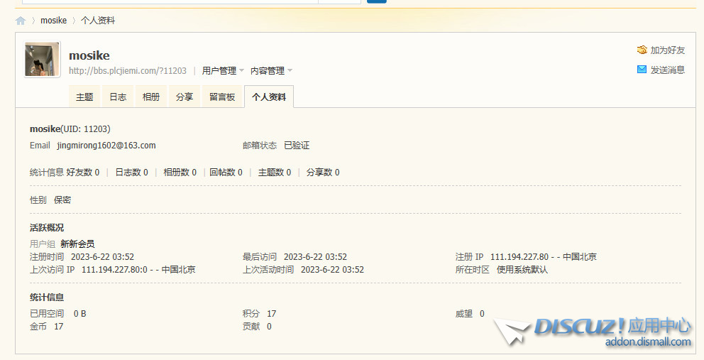Select the 相册 tab
The height and width of the screenshot is (360, 704).
(151, 97)
